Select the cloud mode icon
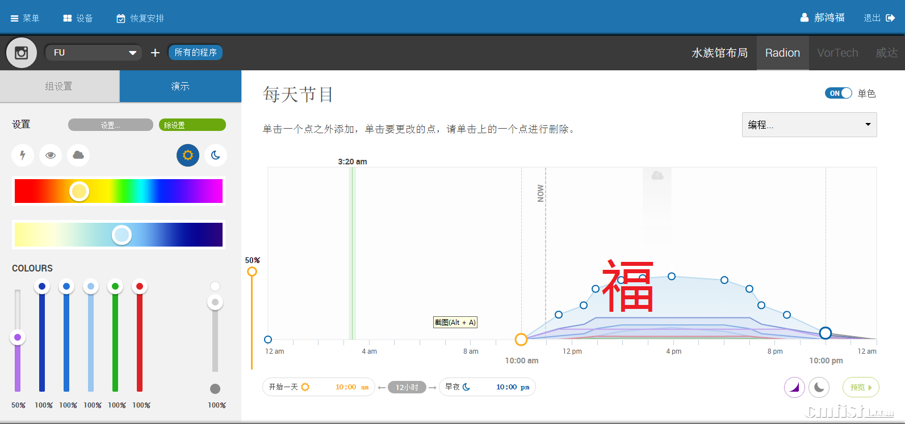This screenshot has width=905, height=424. (x=78, y=155)
